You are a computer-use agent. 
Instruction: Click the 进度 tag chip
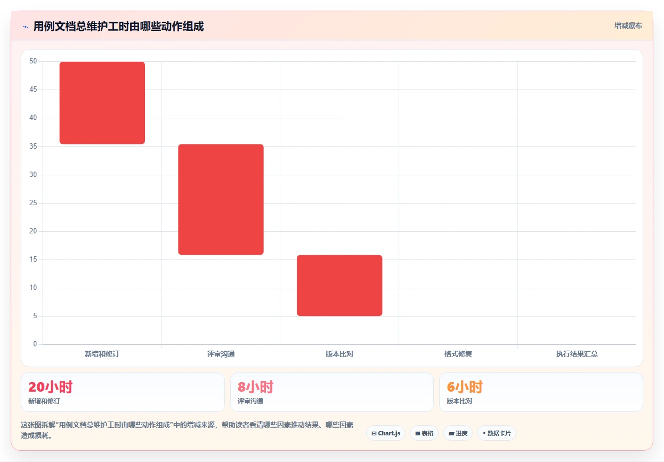tap(458, 433)
